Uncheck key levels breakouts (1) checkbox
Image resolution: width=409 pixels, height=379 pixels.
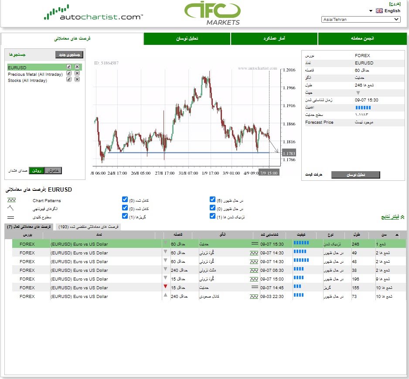pos(125,216)
